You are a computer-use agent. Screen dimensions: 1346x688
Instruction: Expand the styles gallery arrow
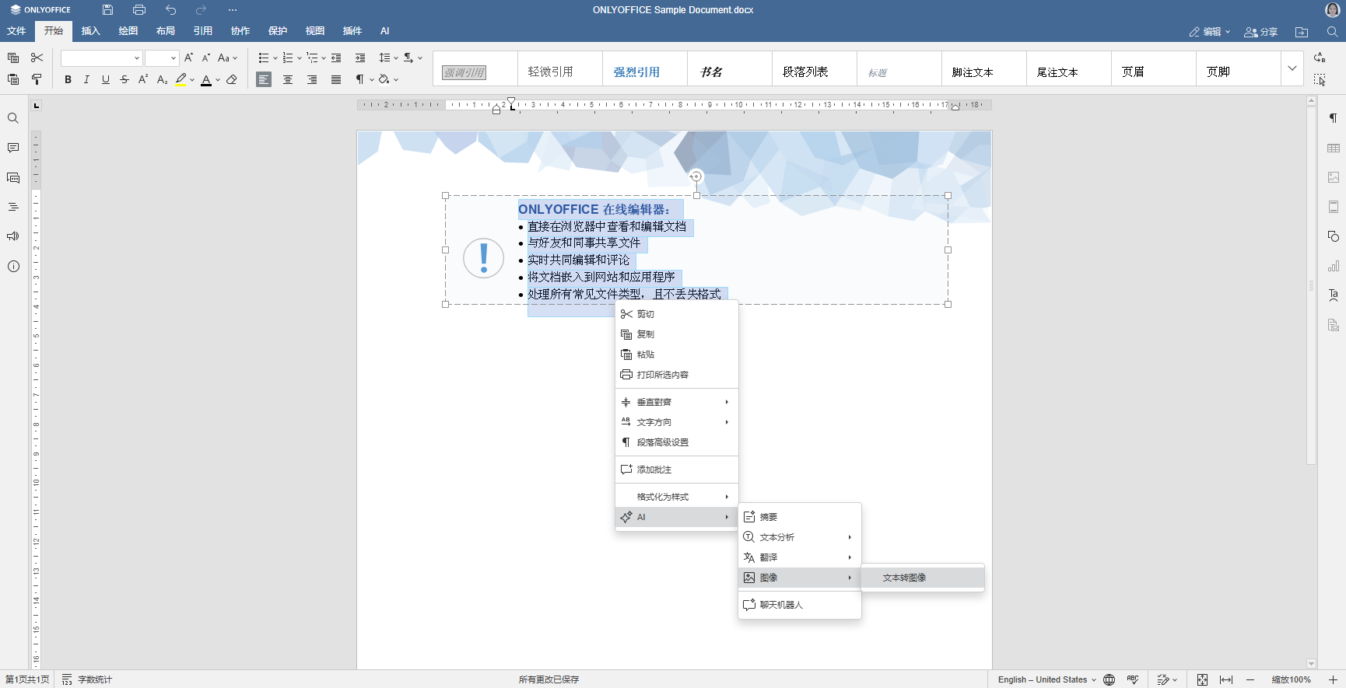click(1292, 68)
